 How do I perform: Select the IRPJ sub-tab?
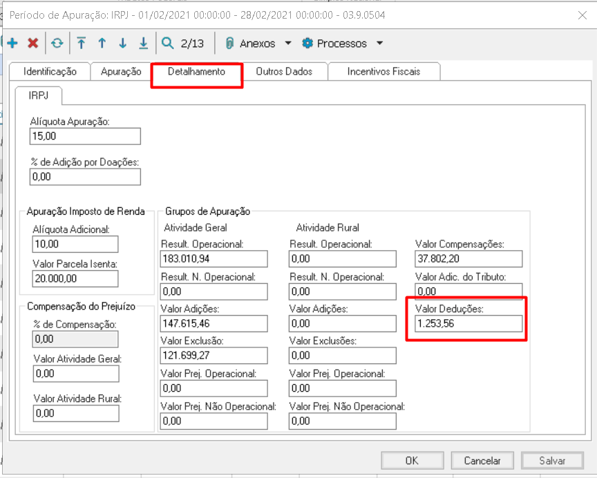[x=39, y=95]
